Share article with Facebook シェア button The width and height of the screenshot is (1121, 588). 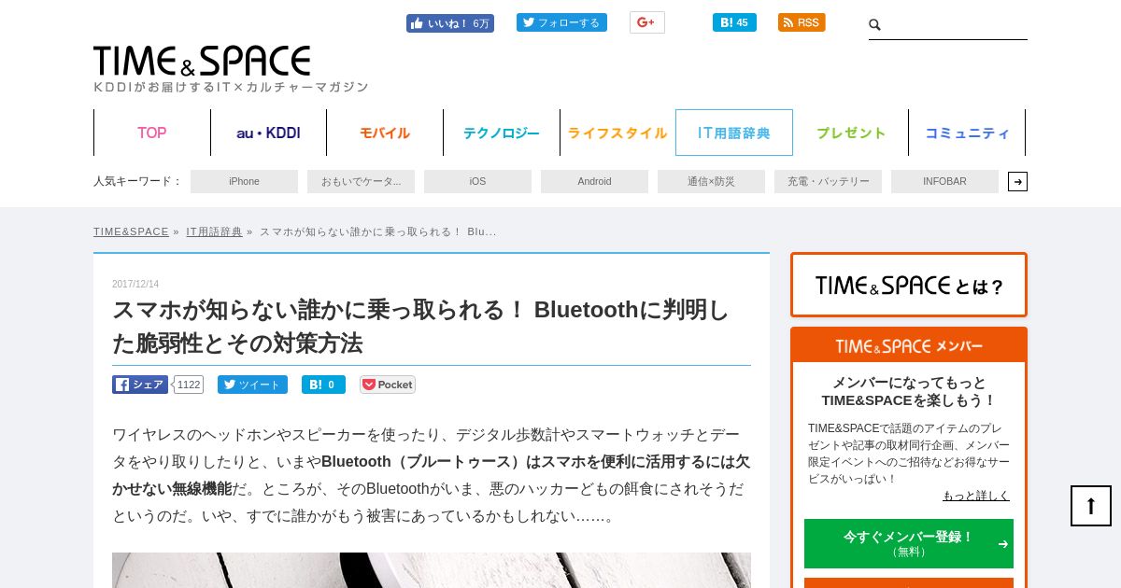[x=140, y=385]
